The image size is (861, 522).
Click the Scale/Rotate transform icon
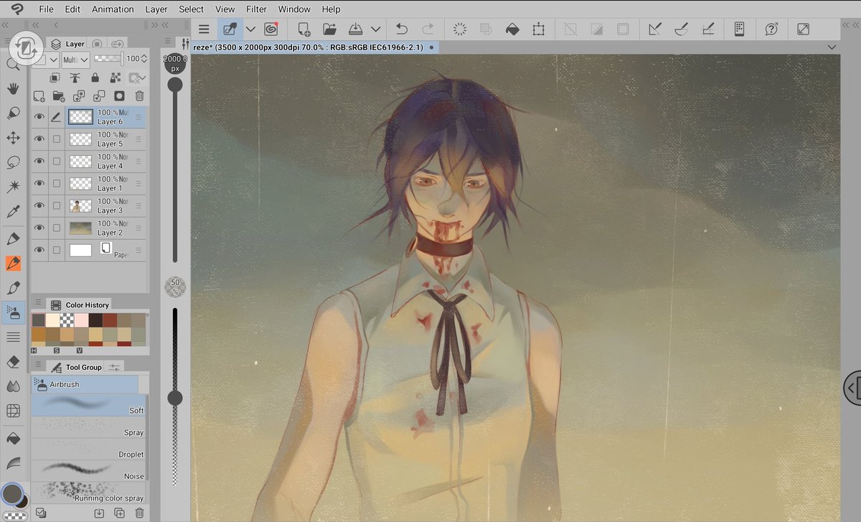click(538, 29)
